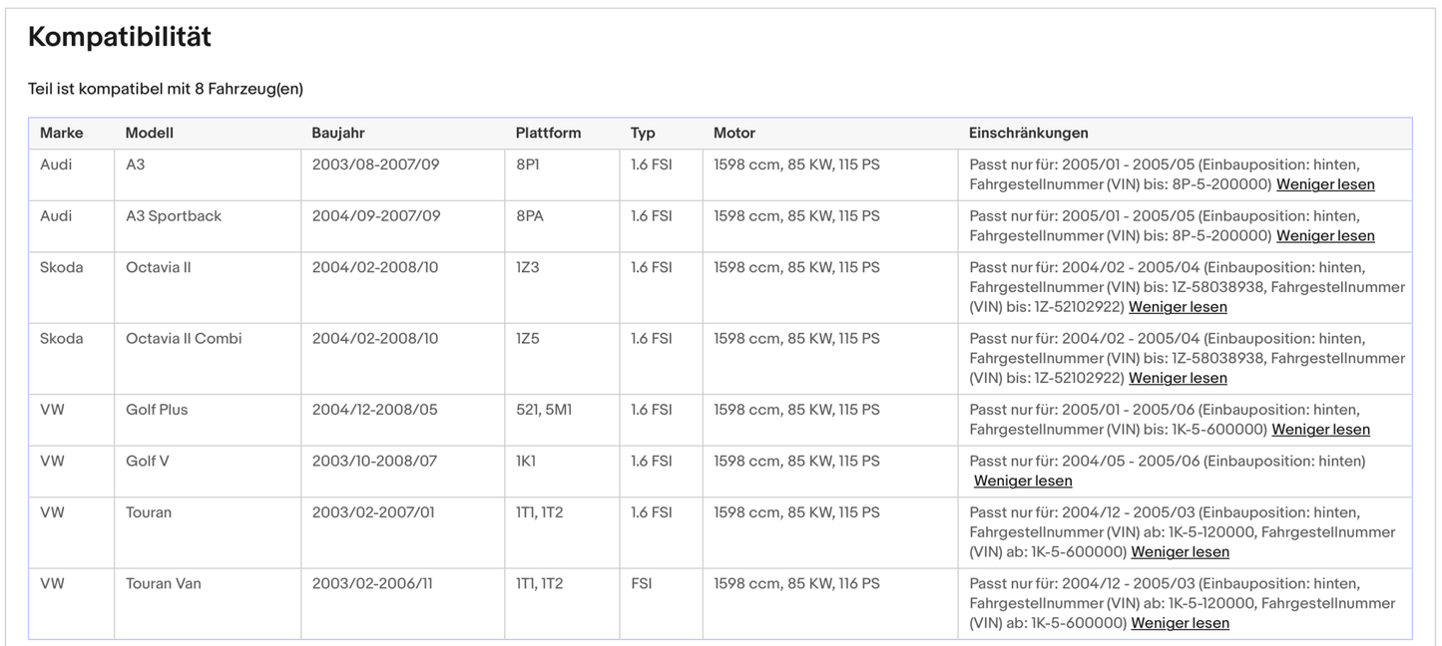Click 'Weniger lesen' for Octavia II Combi
The image size is (1442, 646).
[x=1178, y=378]
